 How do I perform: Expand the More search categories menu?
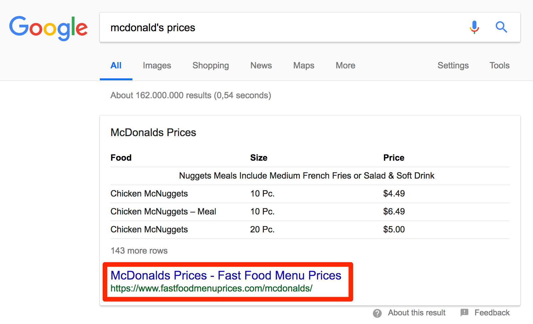pyautogui.click(x=345, y=66)
